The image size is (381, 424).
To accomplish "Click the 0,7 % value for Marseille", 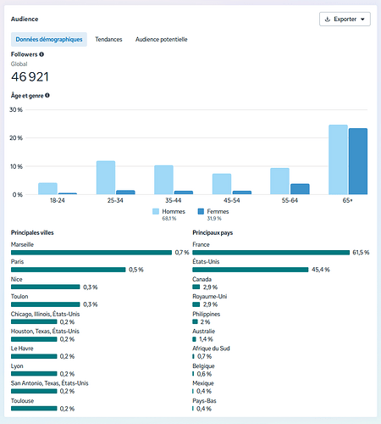I will tap(182, 253).
